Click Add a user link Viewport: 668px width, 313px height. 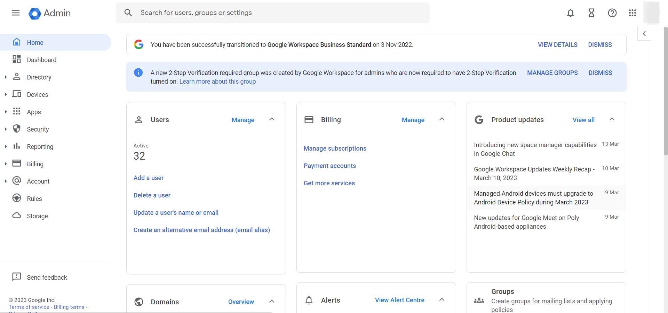point(149,178)
